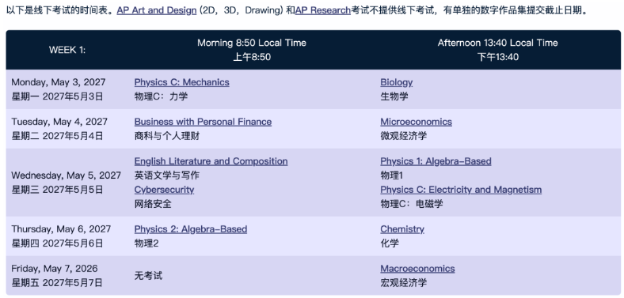Open the Business with Personal Finance link
Screen dimensions: 624x298
pos(203,122)
